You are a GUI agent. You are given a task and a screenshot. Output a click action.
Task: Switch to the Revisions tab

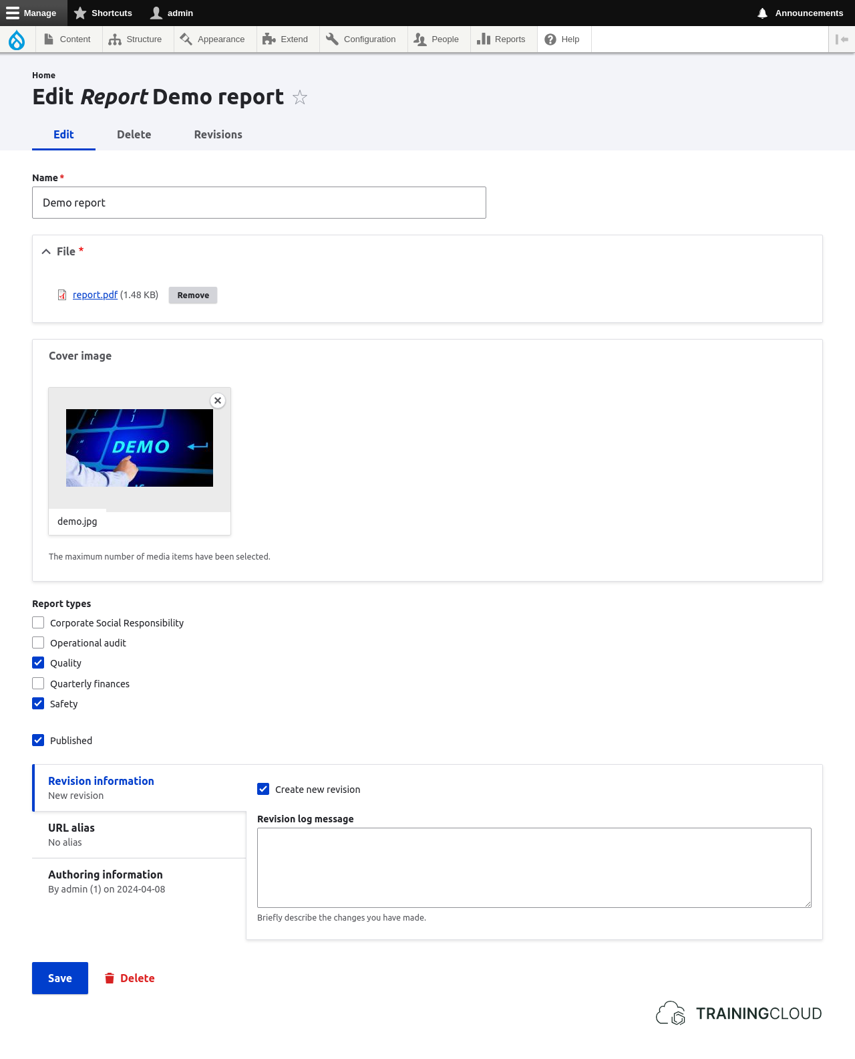[218, 134]
